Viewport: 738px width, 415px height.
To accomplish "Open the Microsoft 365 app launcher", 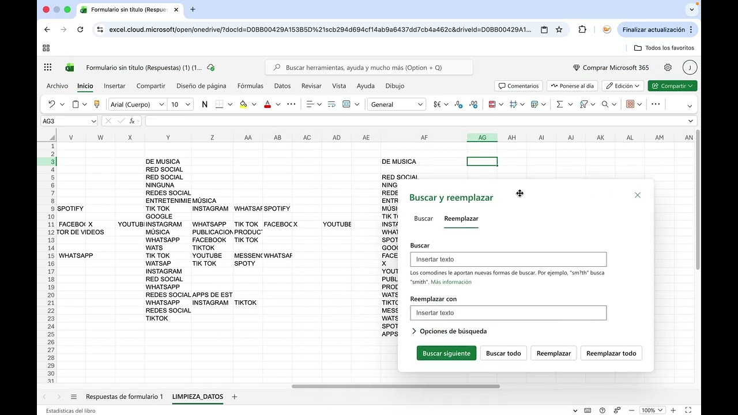I will click(48, 67).
